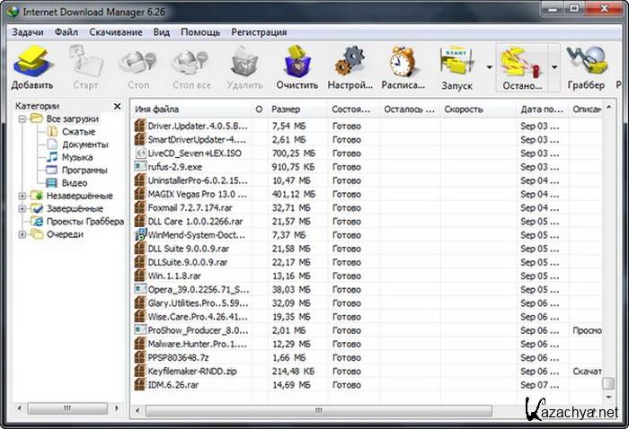Expand the Незавершённые tree node
The height and width of the screenshot is (429, 629).
pos(22,196)
